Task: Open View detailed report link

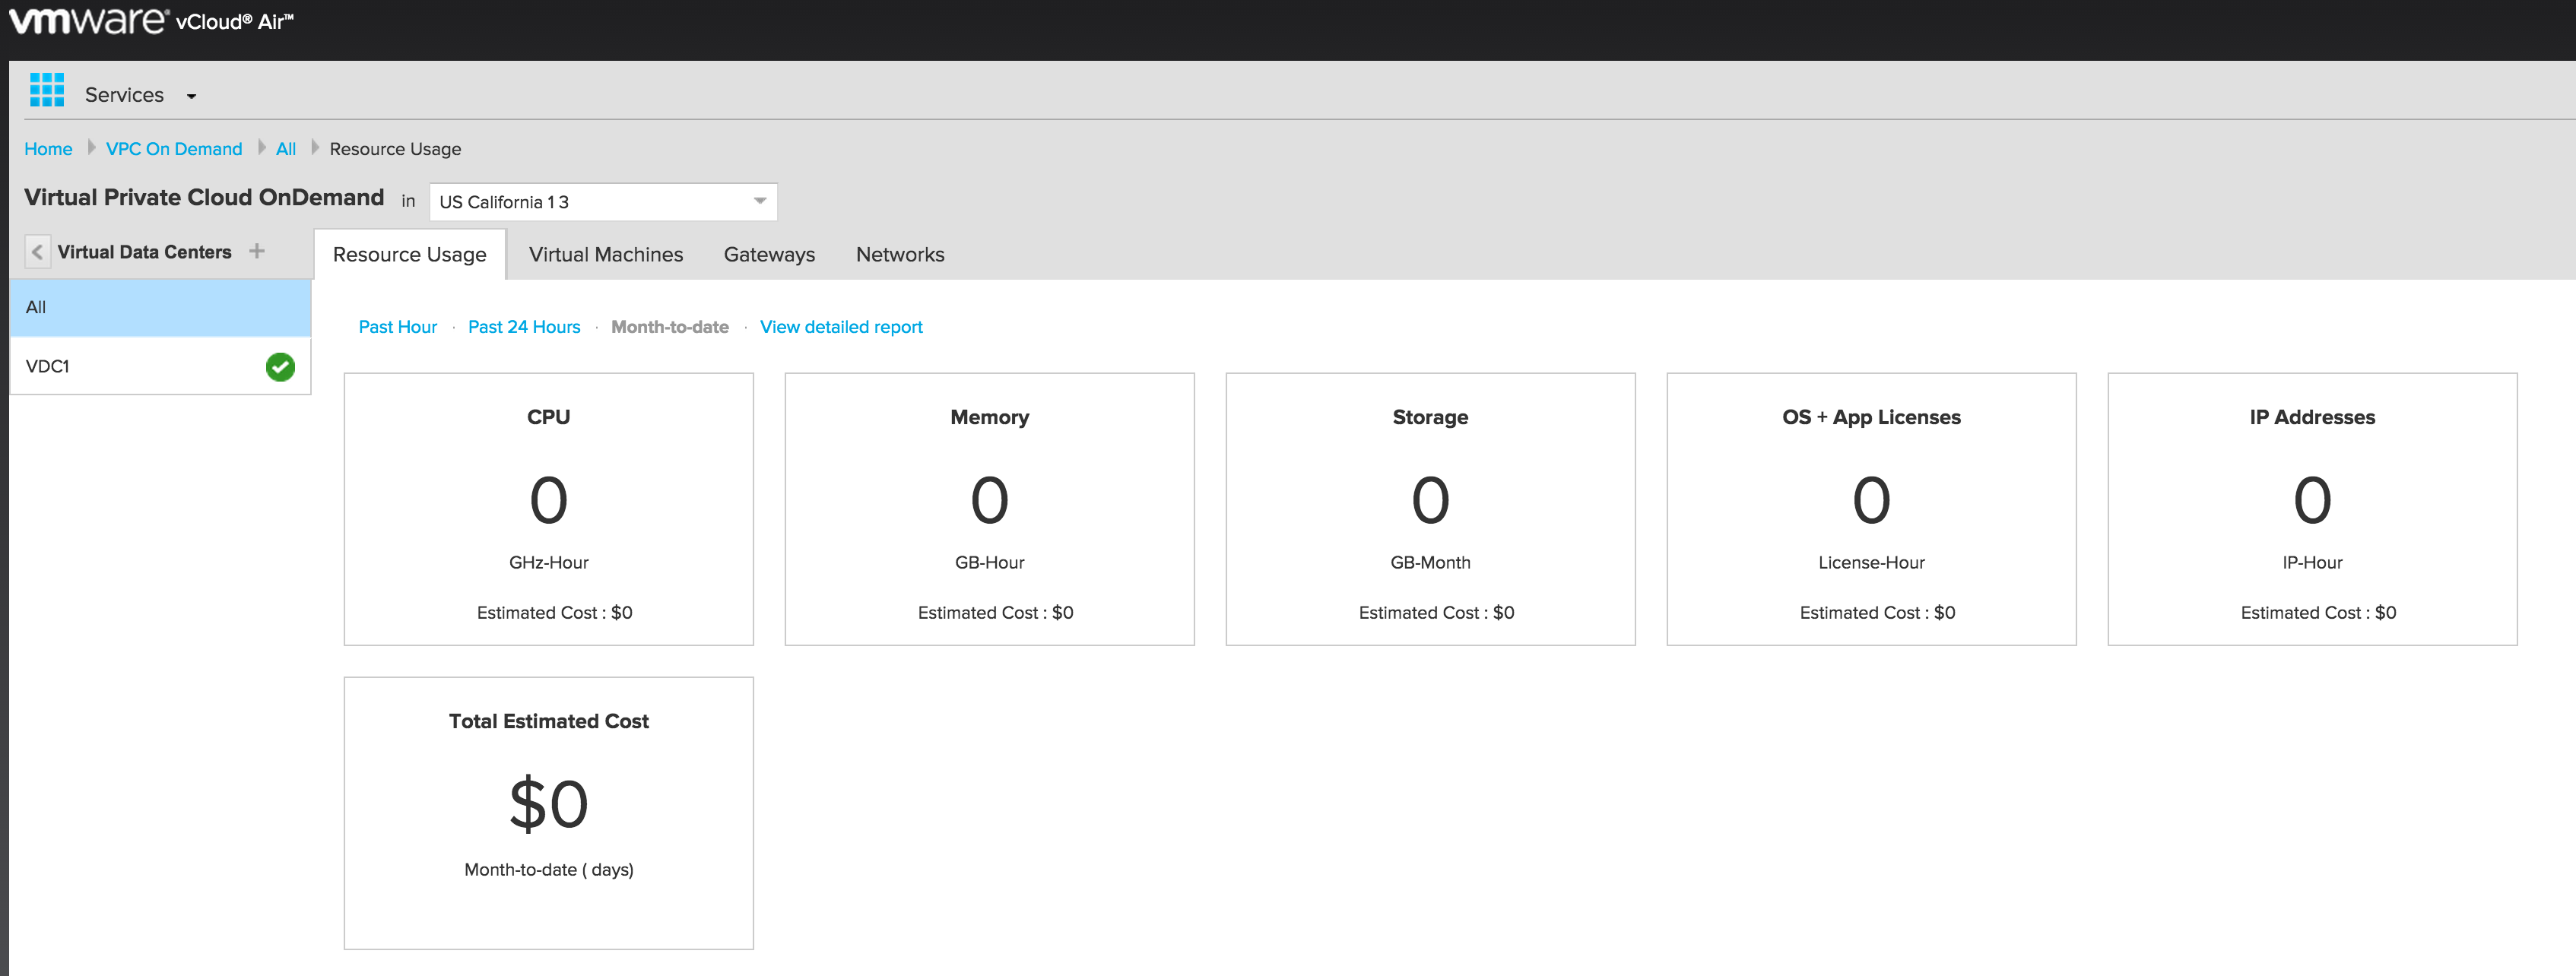Action: point(840,327)
